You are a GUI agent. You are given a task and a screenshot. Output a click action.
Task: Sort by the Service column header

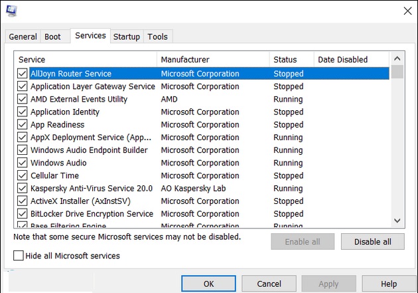86,59
